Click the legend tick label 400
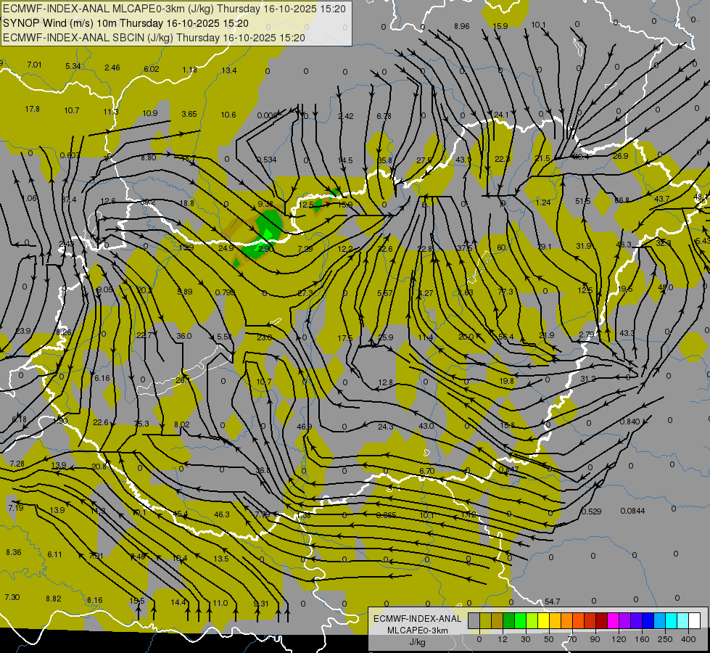 click(688, 639)
